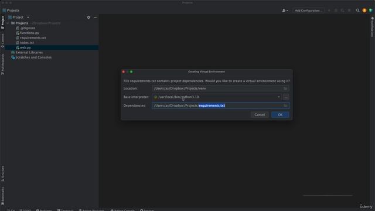Click Add Configuration button

click(308, 11)
